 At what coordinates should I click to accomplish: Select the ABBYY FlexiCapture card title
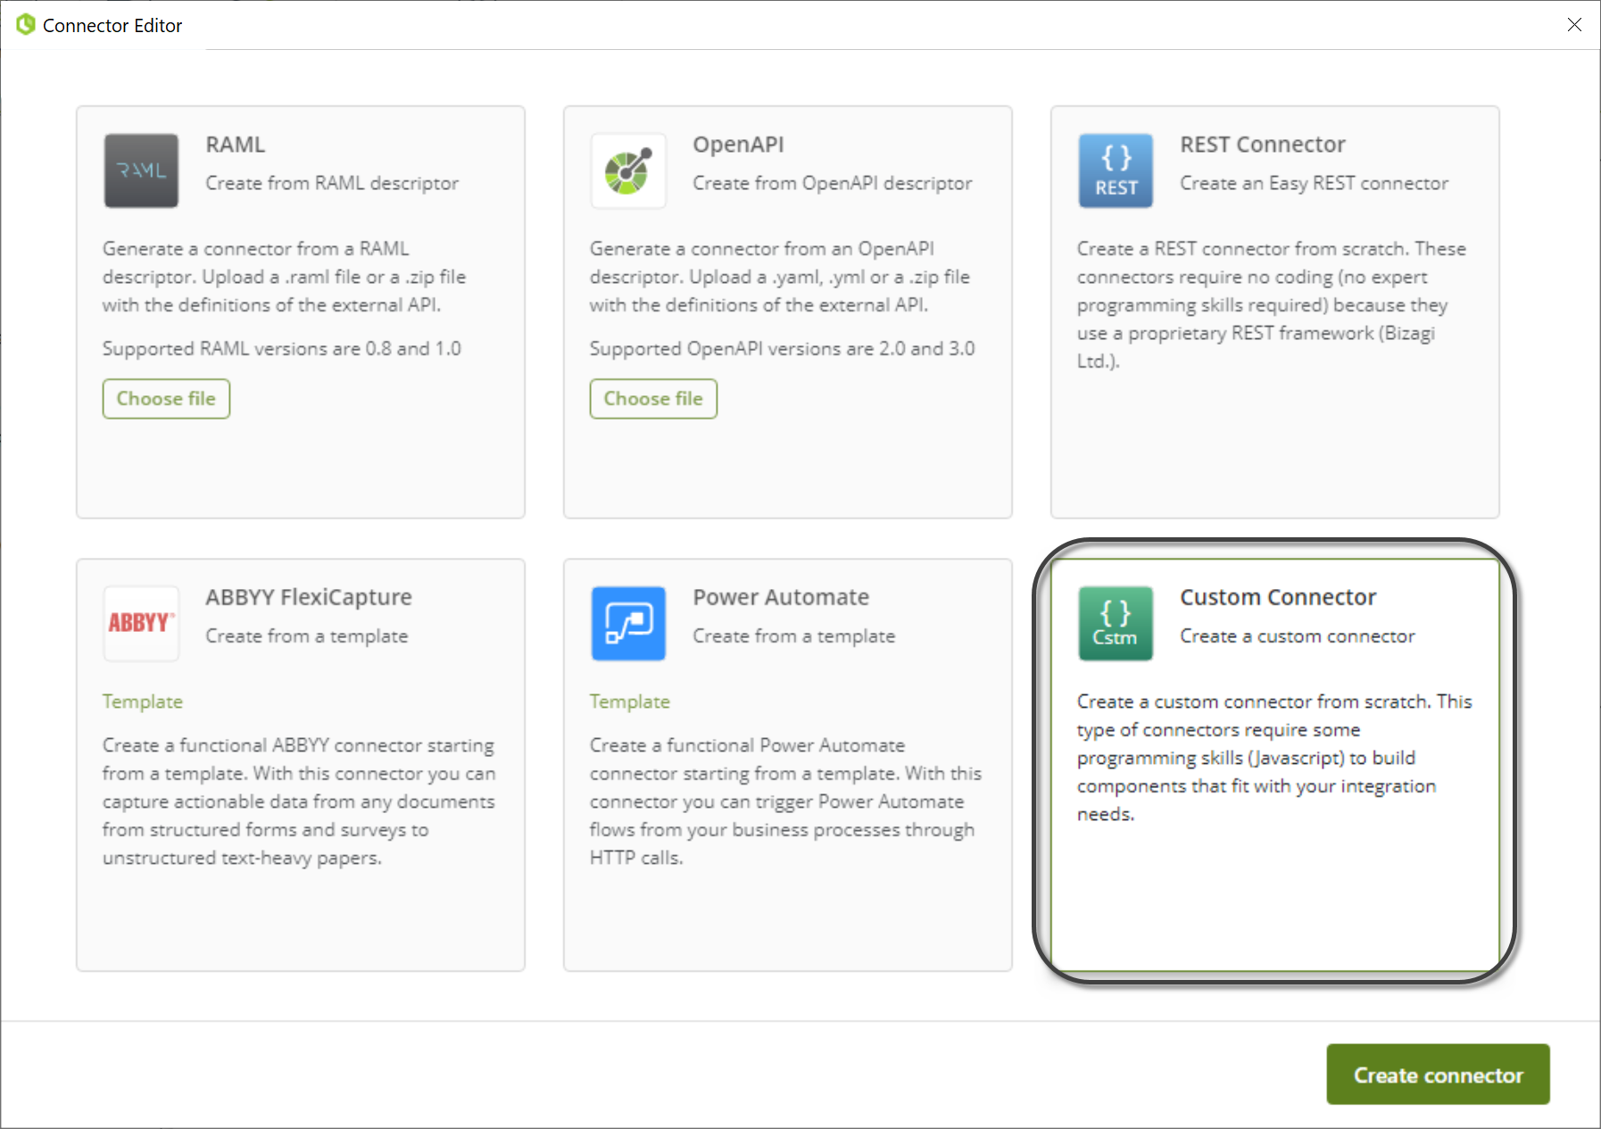point(309,597)
